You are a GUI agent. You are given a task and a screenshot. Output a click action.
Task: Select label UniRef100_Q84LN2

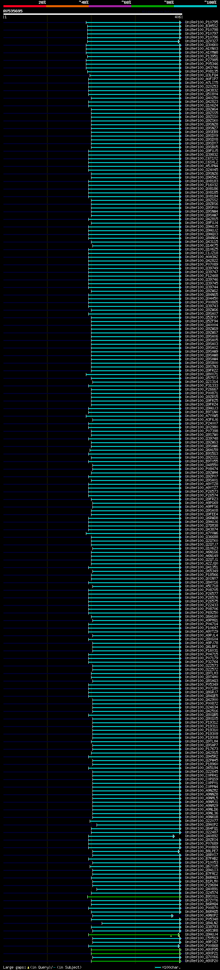(x=201, y=923)
